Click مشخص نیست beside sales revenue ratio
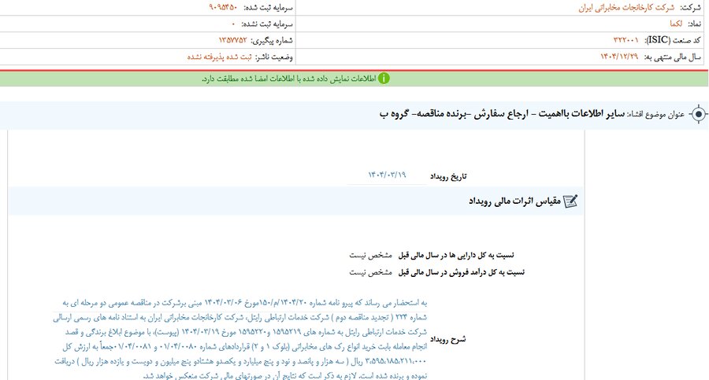Screen dimensions: 709x380 pyautogui.click(x=370, y=272)
